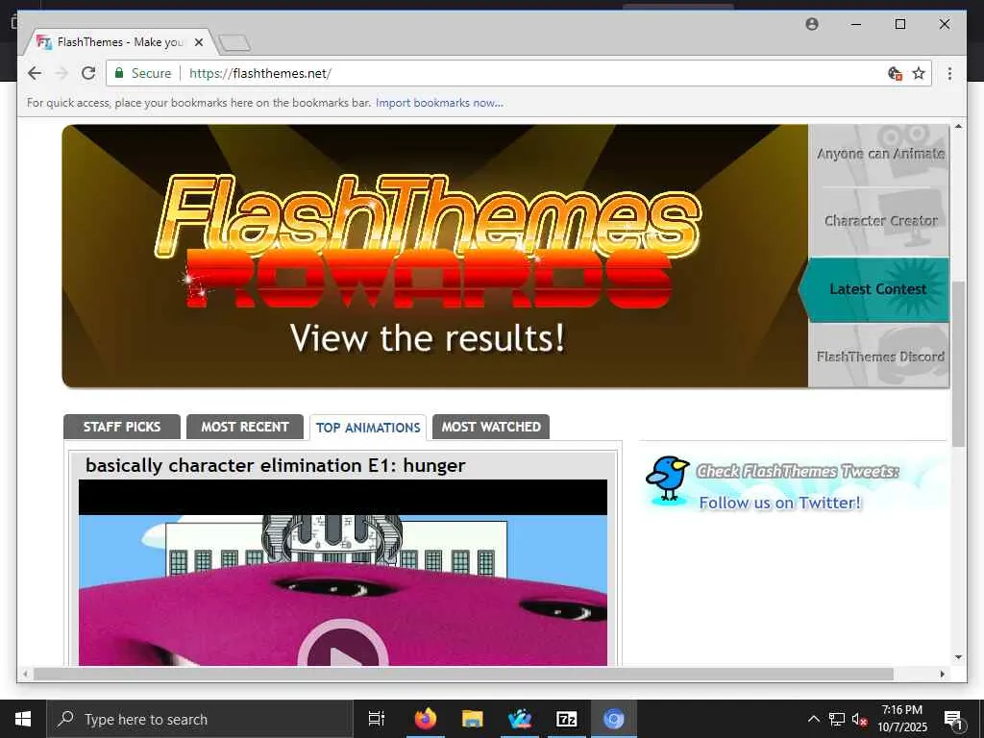The width and height of the screenshot is (984, 738).
Task: Click the vertical scrollbar thumb
Action: point(958,364)
